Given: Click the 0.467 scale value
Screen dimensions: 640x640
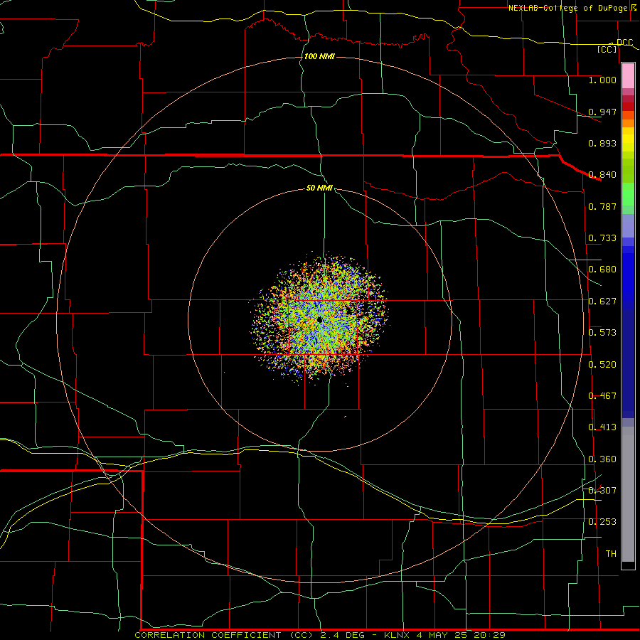Looking at the screenshot, I should point(602,396).
